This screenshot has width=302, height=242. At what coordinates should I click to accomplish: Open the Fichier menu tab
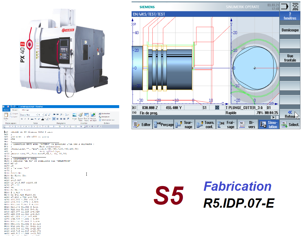point(6,110)
